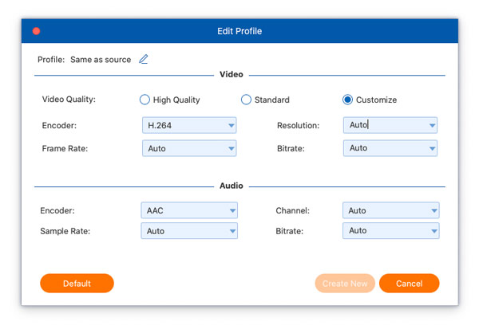Open the Frame Rate dropdown
The width and height of the screenshot is (479, 329).
click(x=189, y=148)
